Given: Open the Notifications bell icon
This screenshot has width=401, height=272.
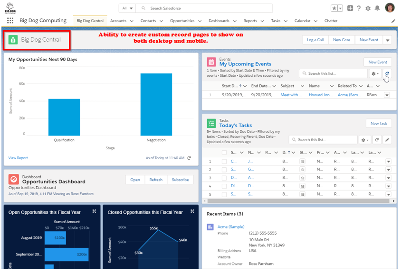Looking at the screenshot, I should (x=377, y=8).
